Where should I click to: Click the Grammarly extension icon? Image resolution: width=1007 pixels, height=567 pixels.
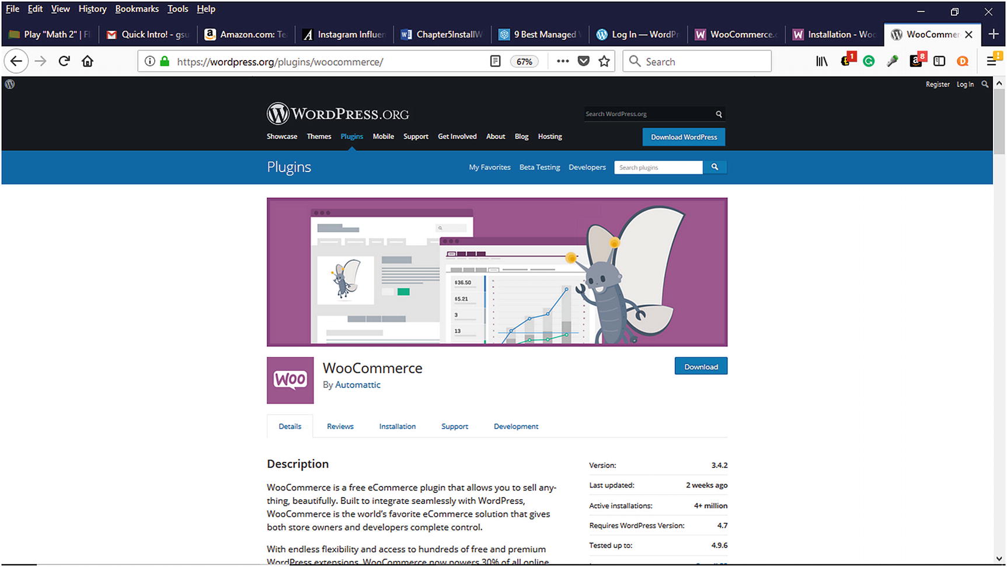tap(869, 61)
